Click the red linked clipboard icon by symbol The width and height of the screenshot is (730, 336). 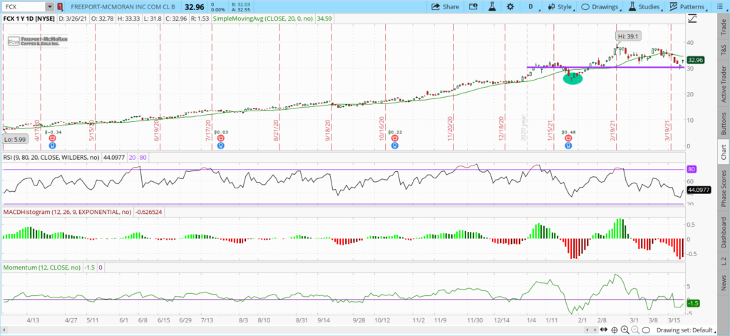click(x=60, y=6)
